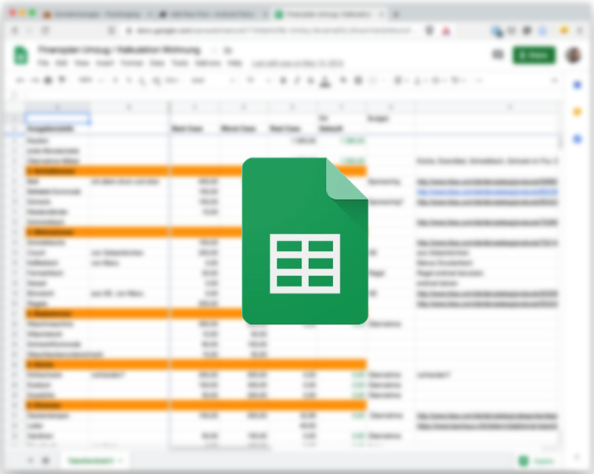
Task: Open the Tools menu
Action: [180, 63]
